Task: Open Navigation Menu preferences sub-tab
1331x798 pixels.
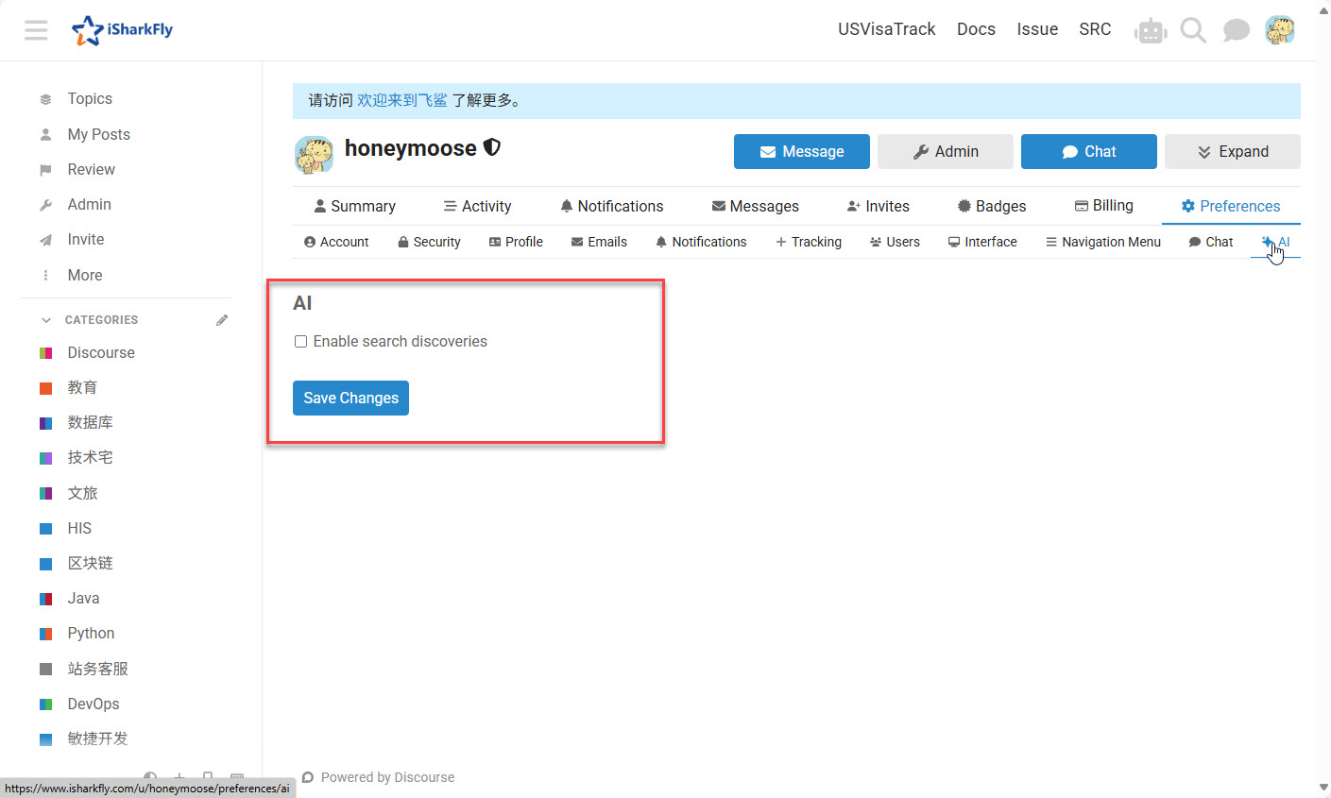Action: (x=1103, y=242)
